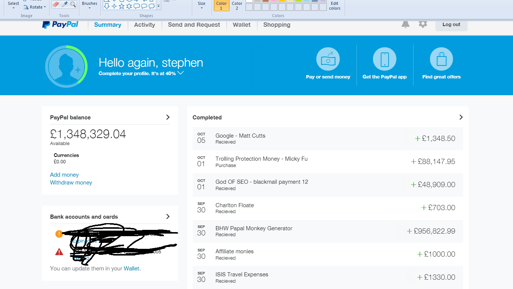This screenshot has width=513, height=289.
Task: Click the Find great offers bag icon
Action: point(441,59)
